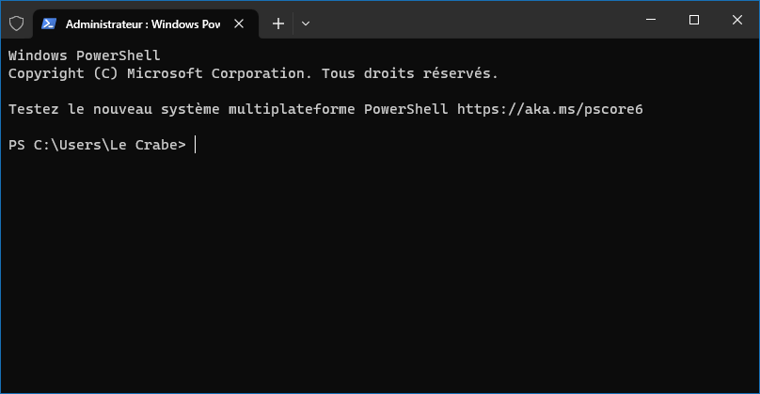Viewport: 760px width, 394px height.
Task: Click the multiplateforme PowerShell text
Action: pos(339,109)
